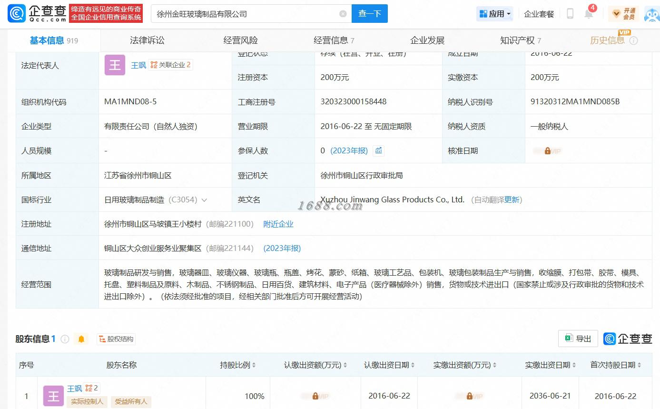This screenshot has width=660, height=409.
Task: Open 王飒 link in 法定代表人 row
Action: click(x=138, y=65)
